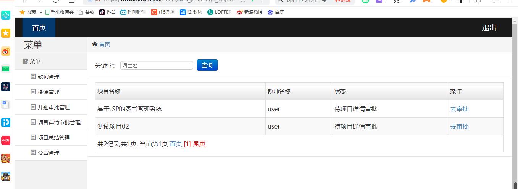Open the 知乎 封私信 bookmark
The image size is (518, 189).
coord(191,12)
